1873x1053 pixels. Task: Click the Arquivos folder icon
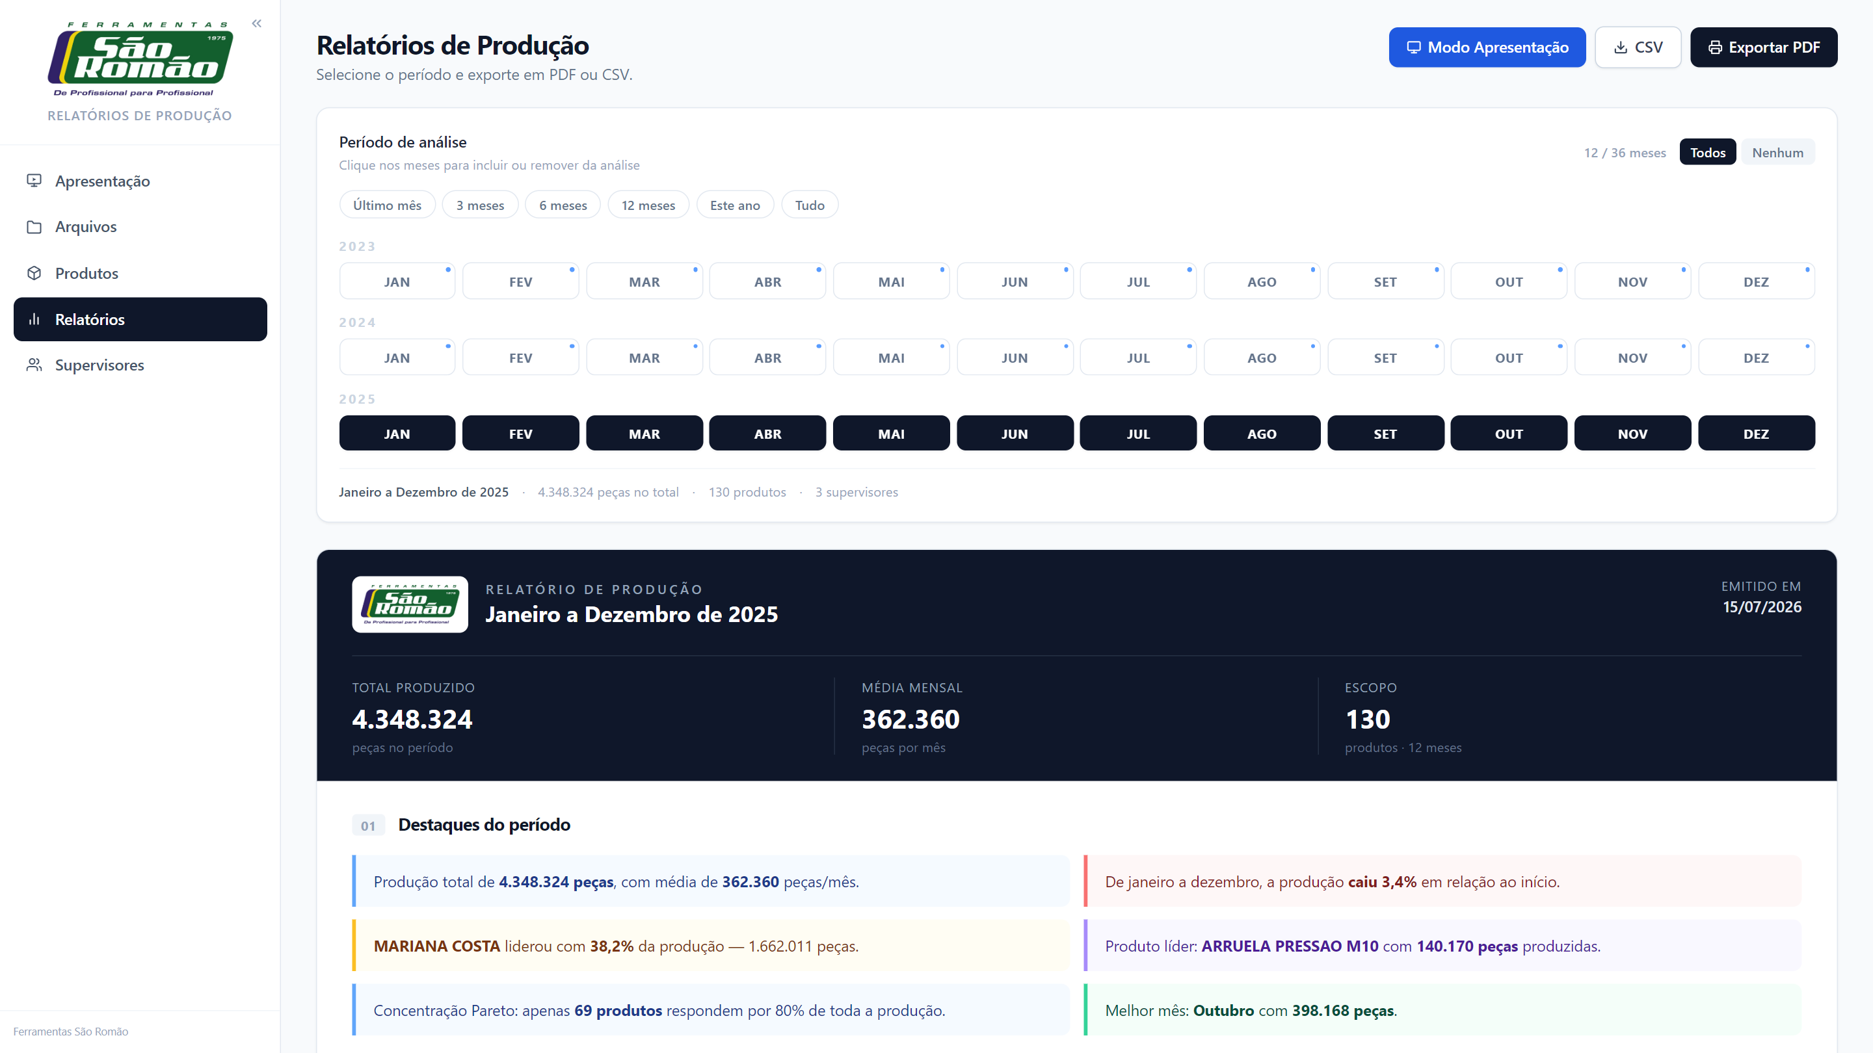(x=34, y=227)
